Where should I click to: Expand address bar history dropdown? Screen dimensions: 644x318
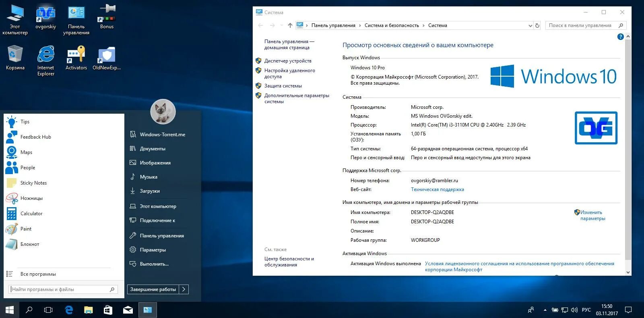(530, 25)
